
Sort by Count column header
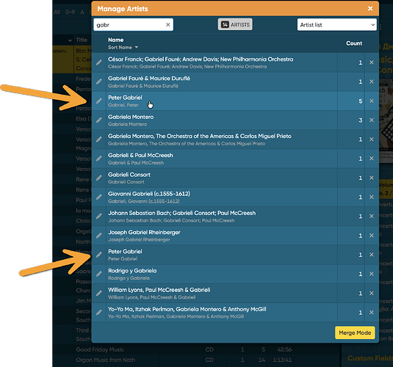tap(354, 43)
